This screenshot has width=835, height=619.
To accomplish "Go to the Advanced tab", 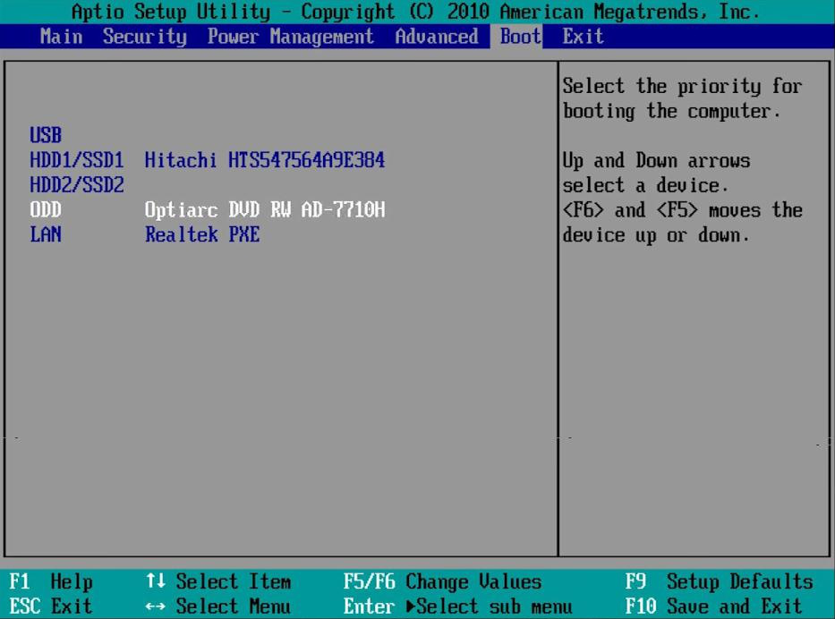I will [436, 37].
